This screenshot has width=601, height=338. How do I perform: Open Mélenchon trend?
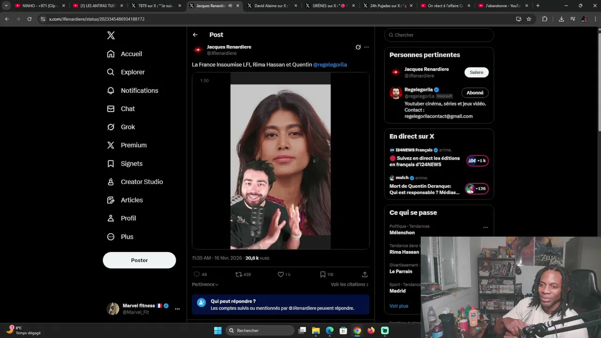[402, 233]
